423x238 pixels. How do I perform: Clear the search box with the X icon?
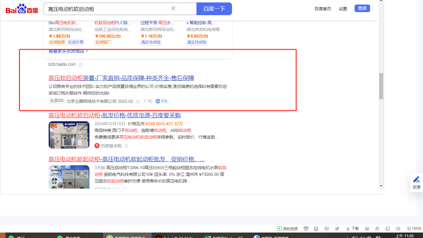coord(173,8)
